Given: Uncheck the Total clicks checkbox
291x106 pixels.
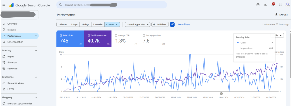Looking at the screenshot, I should [61, 35].
